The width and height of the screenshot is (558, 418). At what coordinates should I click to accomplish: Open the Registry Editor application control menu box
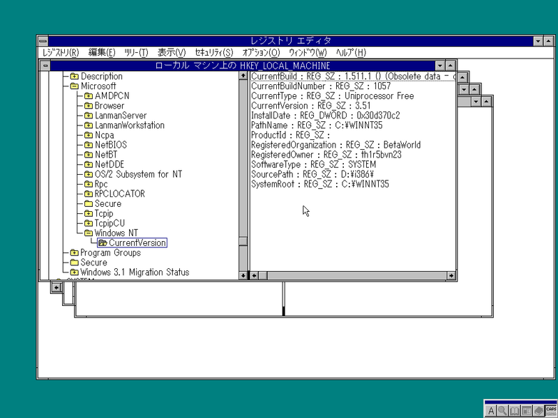(43, 41)
